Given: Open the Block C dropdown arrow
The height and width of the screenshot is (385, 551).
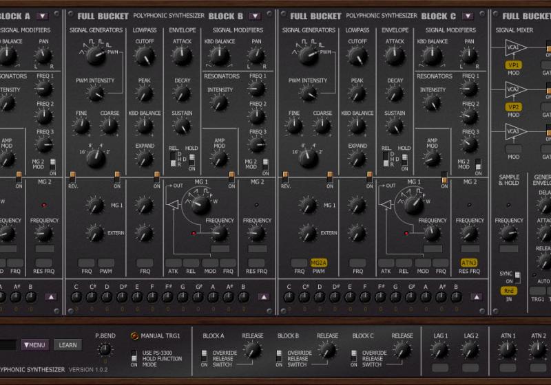Looking at the screenshot, I should click(468, 16).
